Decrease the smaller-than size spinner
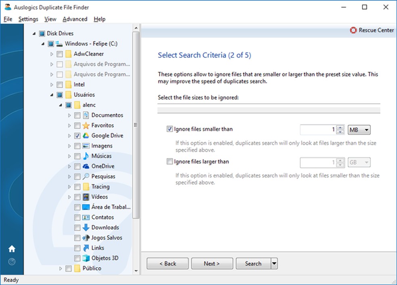The image size is (397, 285). 341,132
